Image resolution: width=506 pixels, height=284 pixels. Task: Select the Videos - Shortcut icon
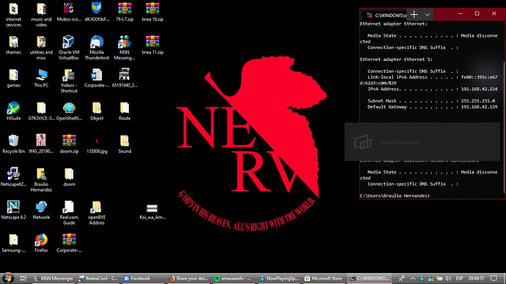tap(69, 81)
